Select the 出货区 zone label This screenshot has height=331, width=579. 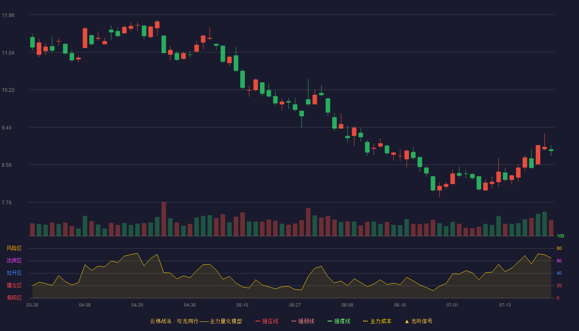pyautogui.click(x=14, y=261)
